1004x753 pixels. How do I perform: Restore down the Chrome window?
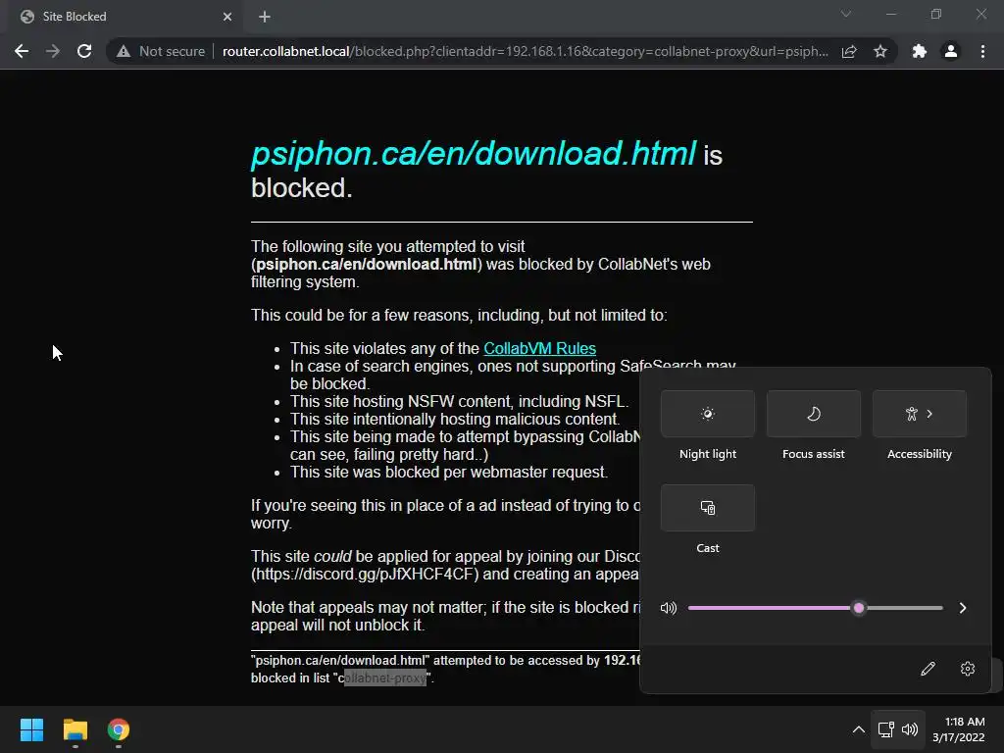point(936,14)
